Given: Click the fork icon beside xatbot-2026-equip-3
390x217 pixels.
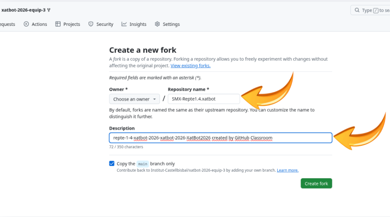Looking at the screenshot, I should click(x=49, y=10).
